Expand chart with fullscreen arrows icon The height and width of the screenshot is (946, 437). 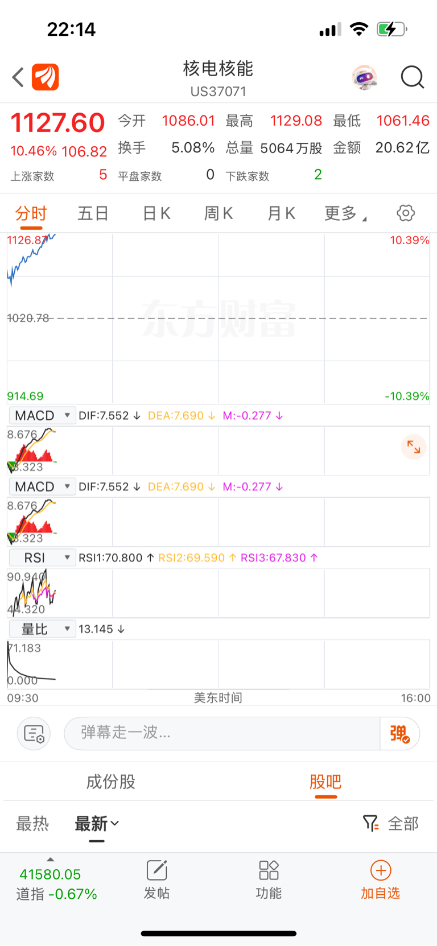(414, 448)
